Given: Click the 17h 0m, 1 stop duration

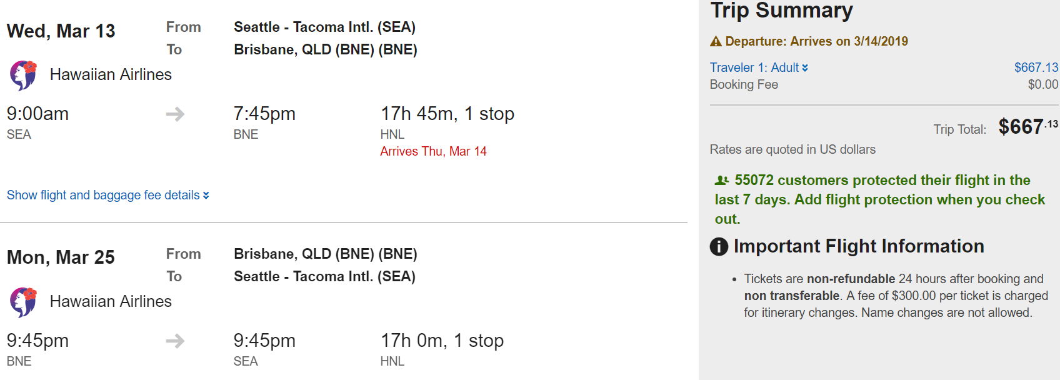Looking at the screenshot, I should (x=442, y=341).
